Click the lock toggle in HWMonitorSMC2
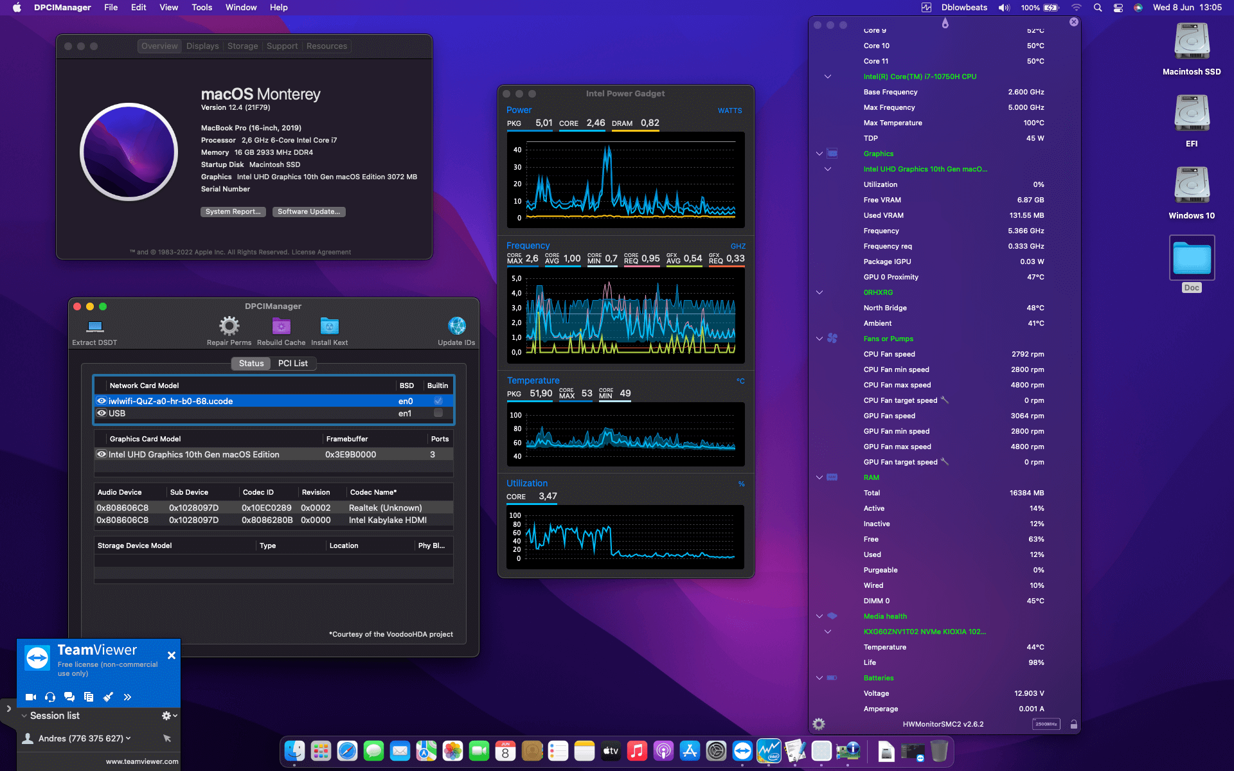Viewport: 1234px width, 771px height. 1073,724
